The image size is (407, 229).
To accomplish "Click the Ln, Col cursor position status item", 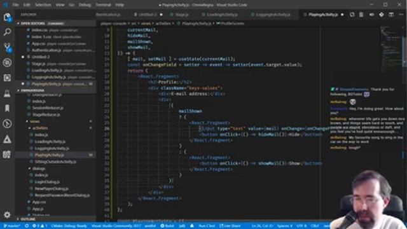I will (x=262, y=226).
